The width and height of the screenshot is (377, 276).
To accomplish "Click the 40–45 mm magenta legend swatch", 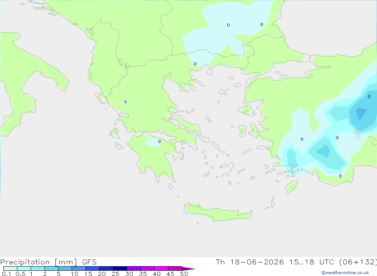I will point(161,268).
